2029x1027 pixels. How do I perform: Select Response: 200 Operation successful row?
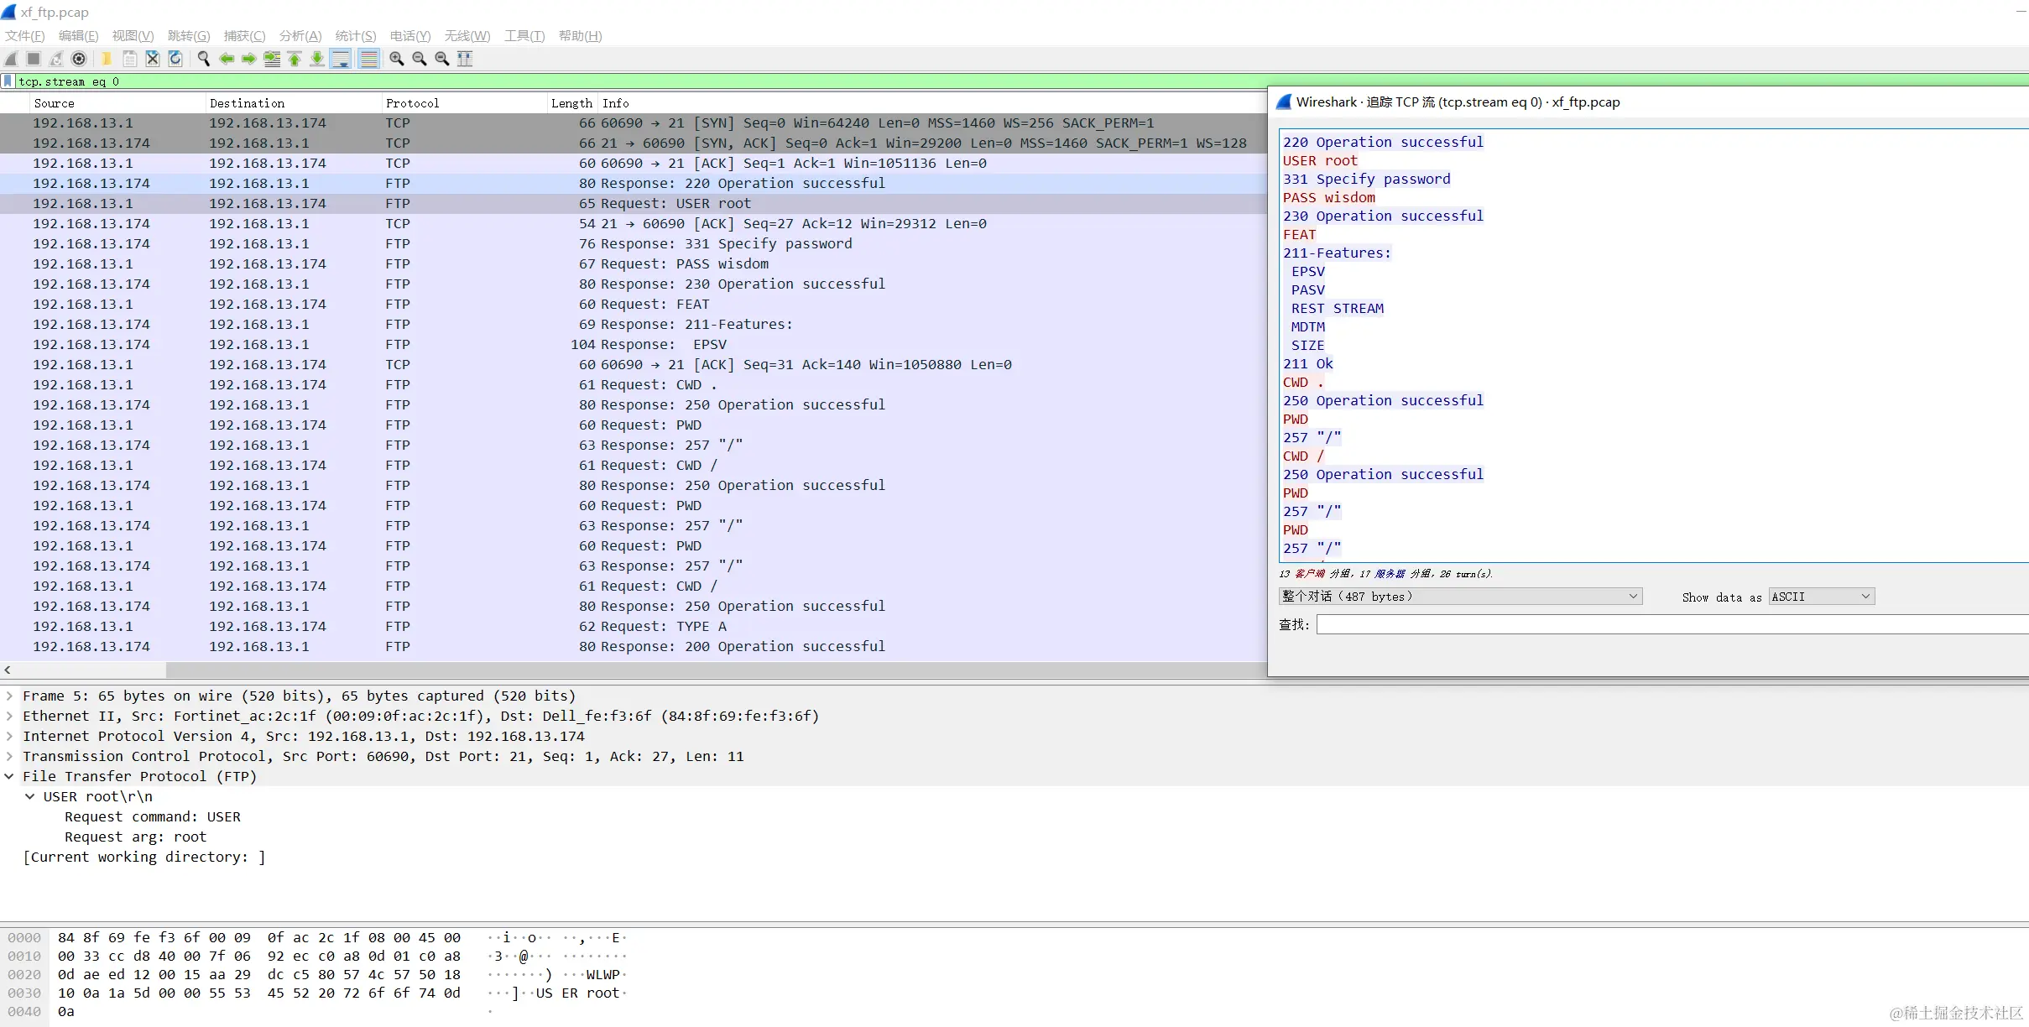click(x=634, y=646)
